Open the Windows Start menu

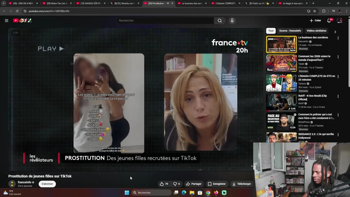[x=127, y=193]
